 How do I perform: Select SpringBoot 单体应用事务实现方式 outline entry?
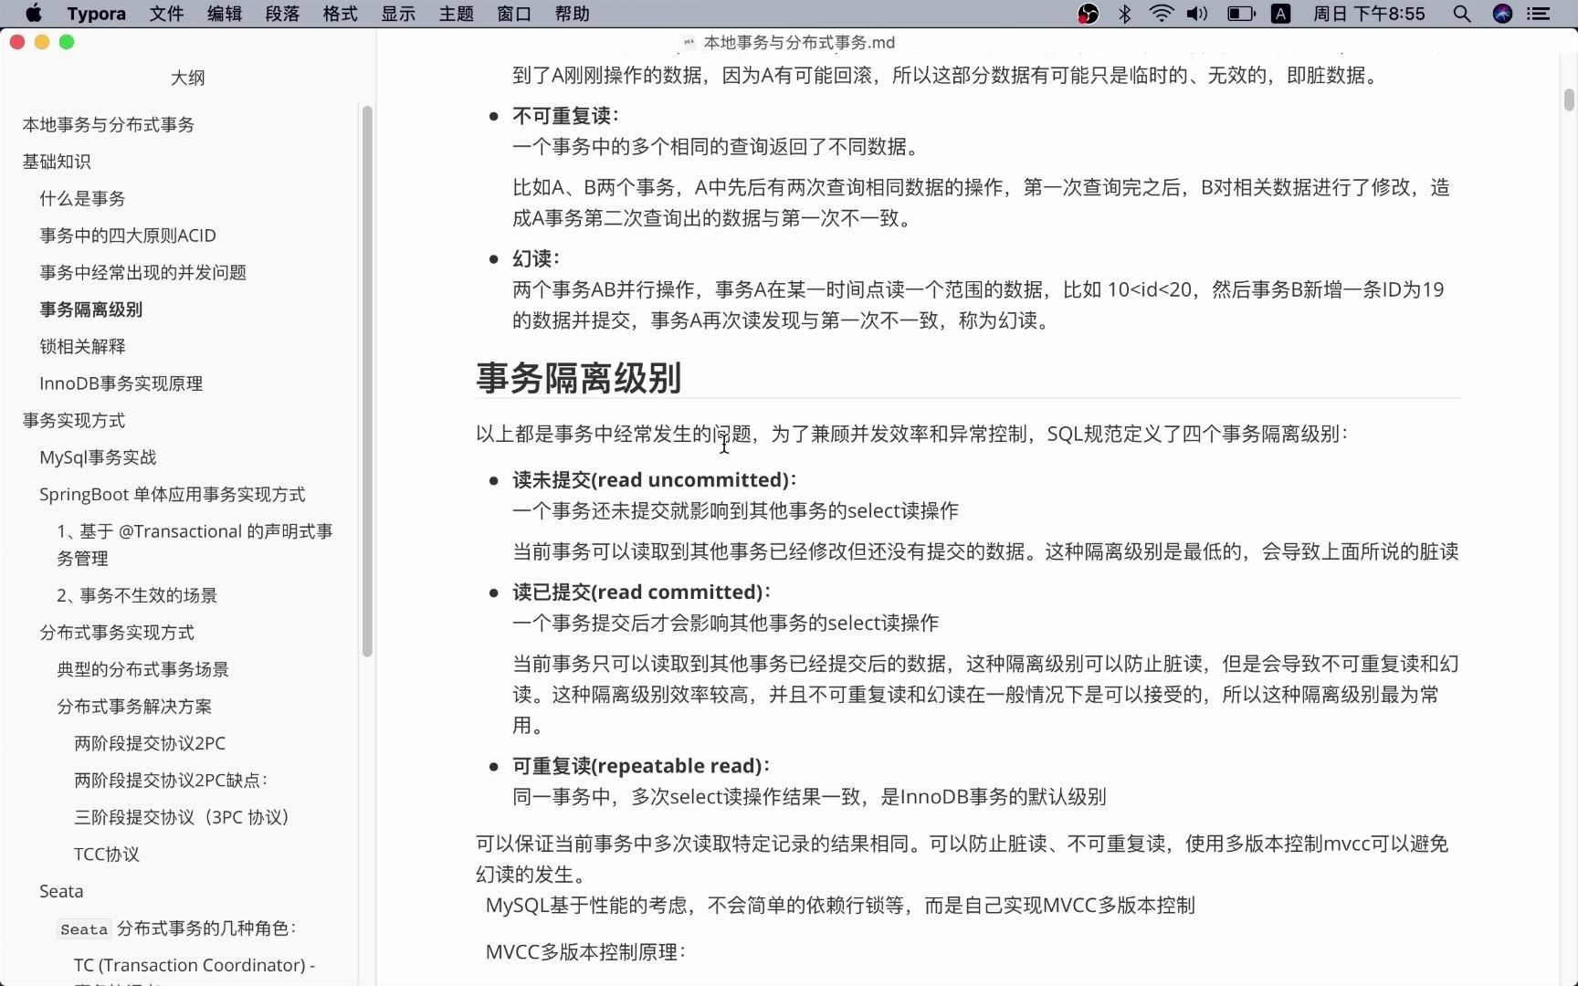(x=173, y=494)
